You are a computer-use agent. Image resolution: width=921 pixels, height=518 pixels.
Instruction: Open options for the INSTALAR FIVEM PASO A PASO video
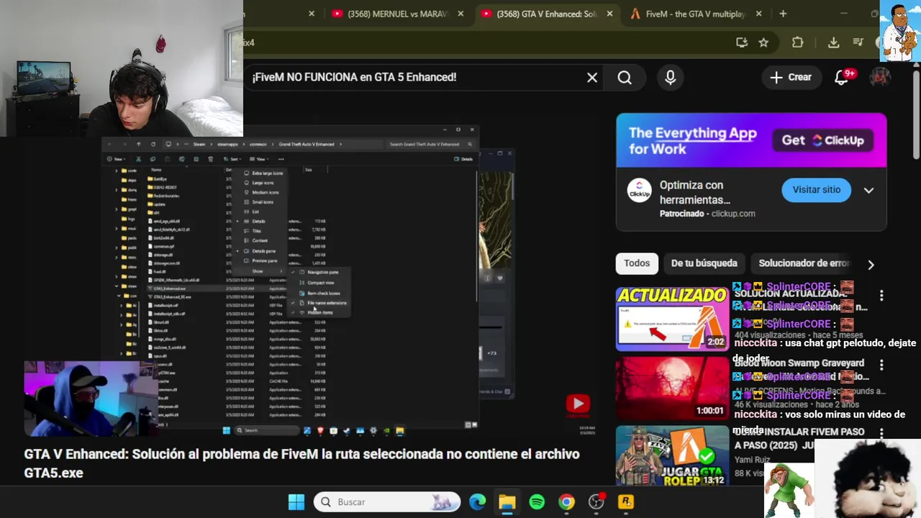click(x=881, y=433)
